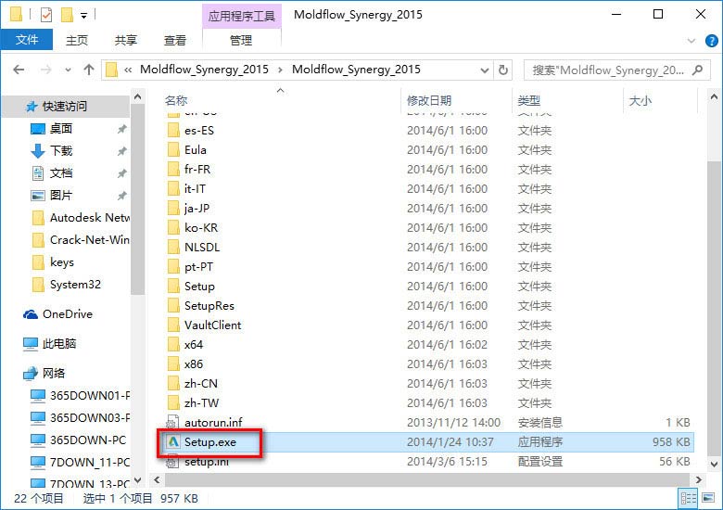Screen dimensions: 723x510
Task: Open 图片 in the navigation pane
Action: (61, 196)
